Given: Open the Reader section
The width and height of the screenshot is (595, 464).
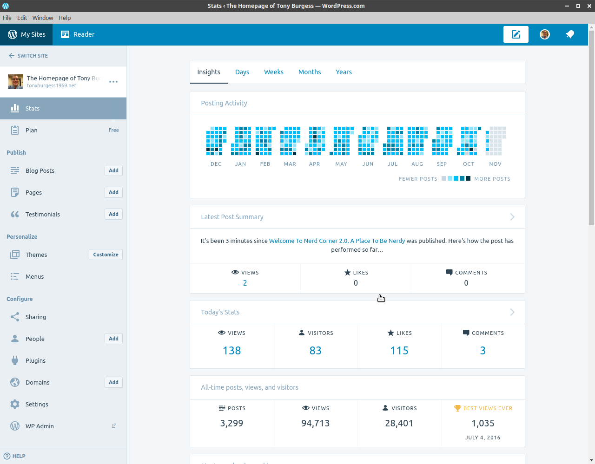Looking at the screenshot, I should [x=78, y=34].
